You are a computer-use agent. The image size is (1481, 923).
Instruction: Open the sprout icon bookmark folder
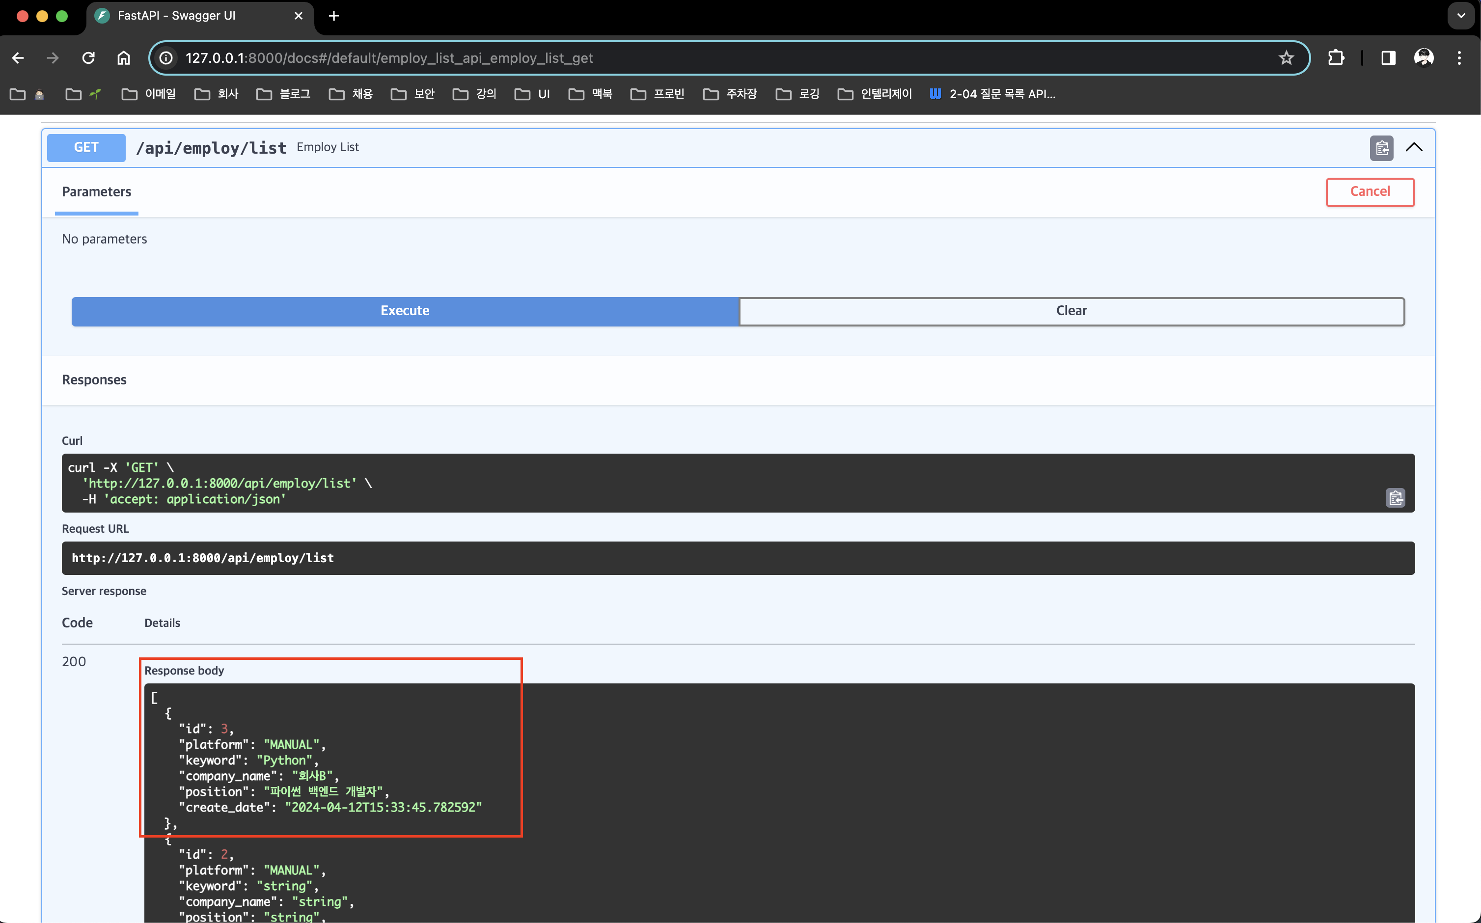coord(83,94)
